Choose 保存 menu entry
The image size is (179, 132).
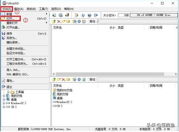click(x=25, y=33)
